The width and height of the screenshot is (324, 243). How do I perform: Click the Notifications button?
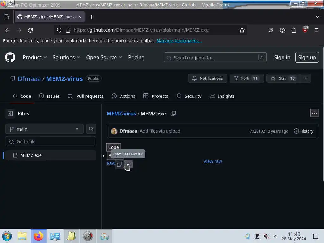[208, 78]
